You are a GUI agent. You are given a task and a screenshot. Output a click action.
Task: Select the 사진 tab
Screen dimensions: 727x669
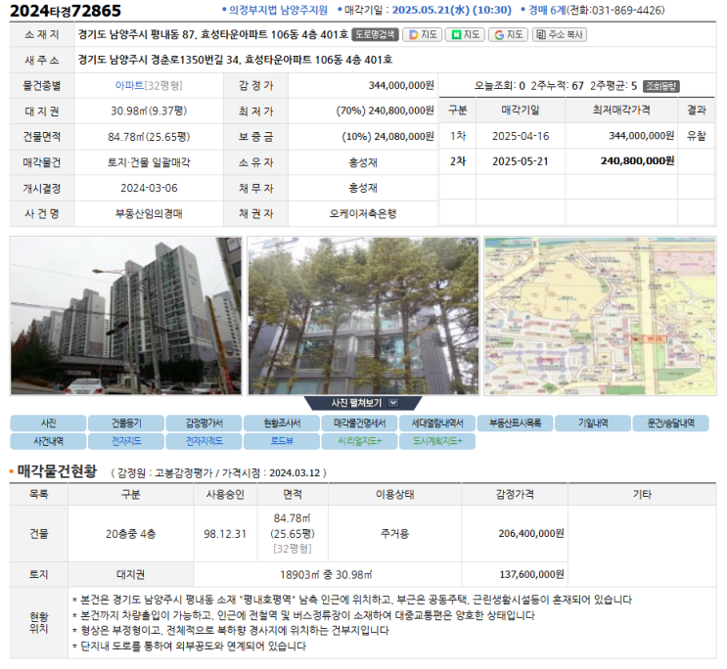48,424
